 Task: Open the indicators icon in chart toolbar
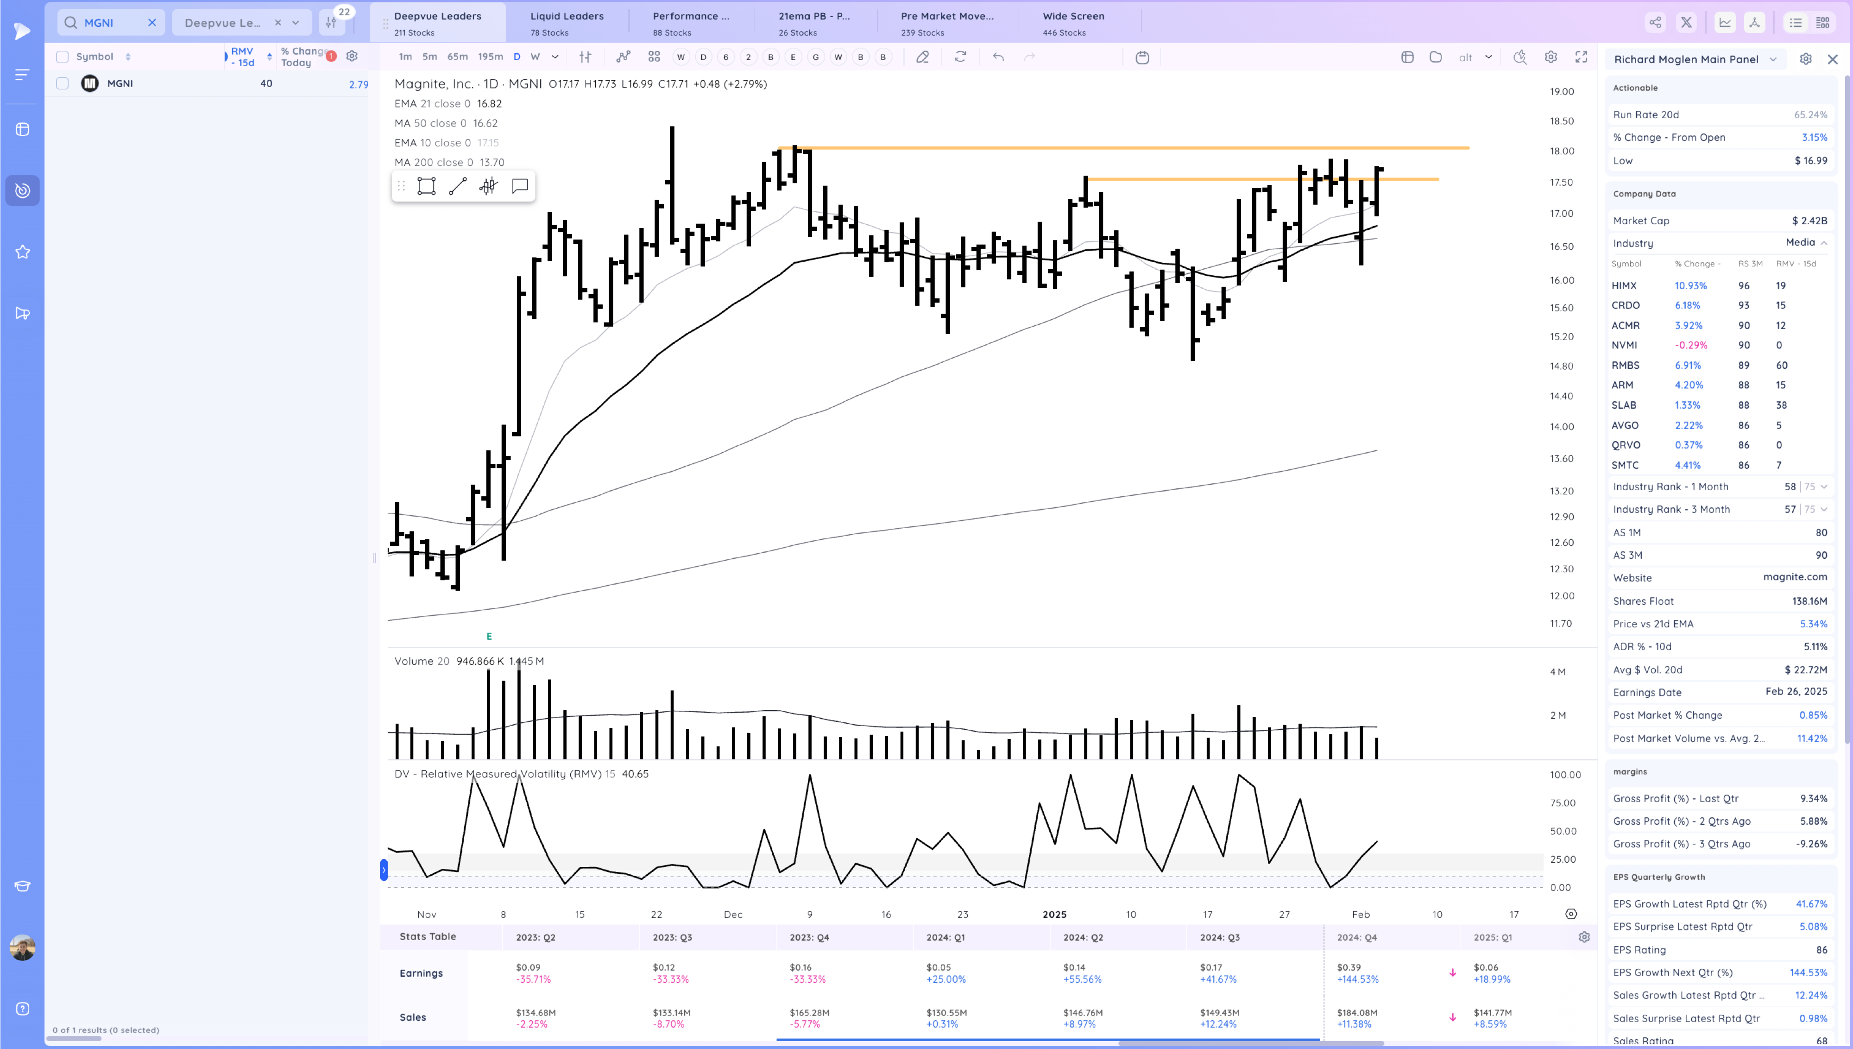point(623,57)
